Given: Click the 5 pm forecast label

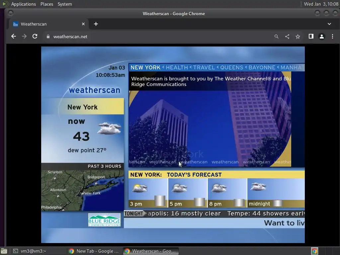Looking at the screenshot, I should click(176, 204).
